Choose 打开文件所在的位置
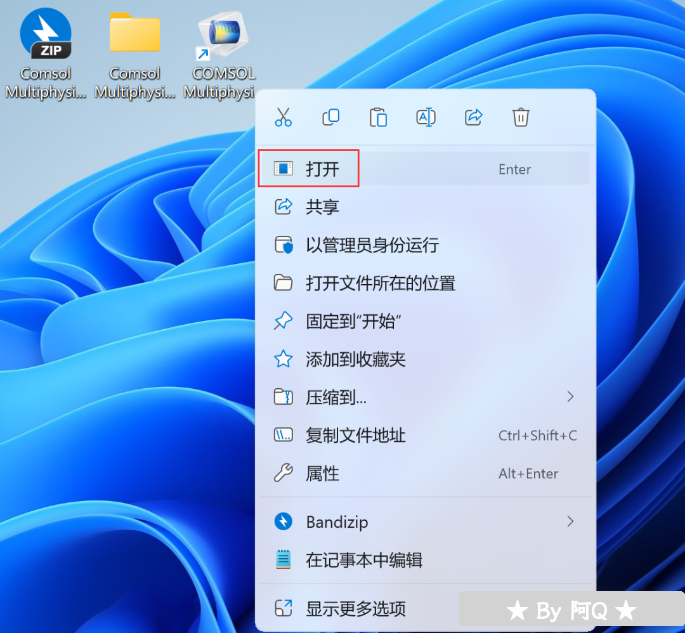The image size is (685, 633). (424, 283)
